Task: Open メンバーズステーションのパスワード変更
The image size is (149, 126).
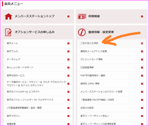Action: [x=112, y=92]
